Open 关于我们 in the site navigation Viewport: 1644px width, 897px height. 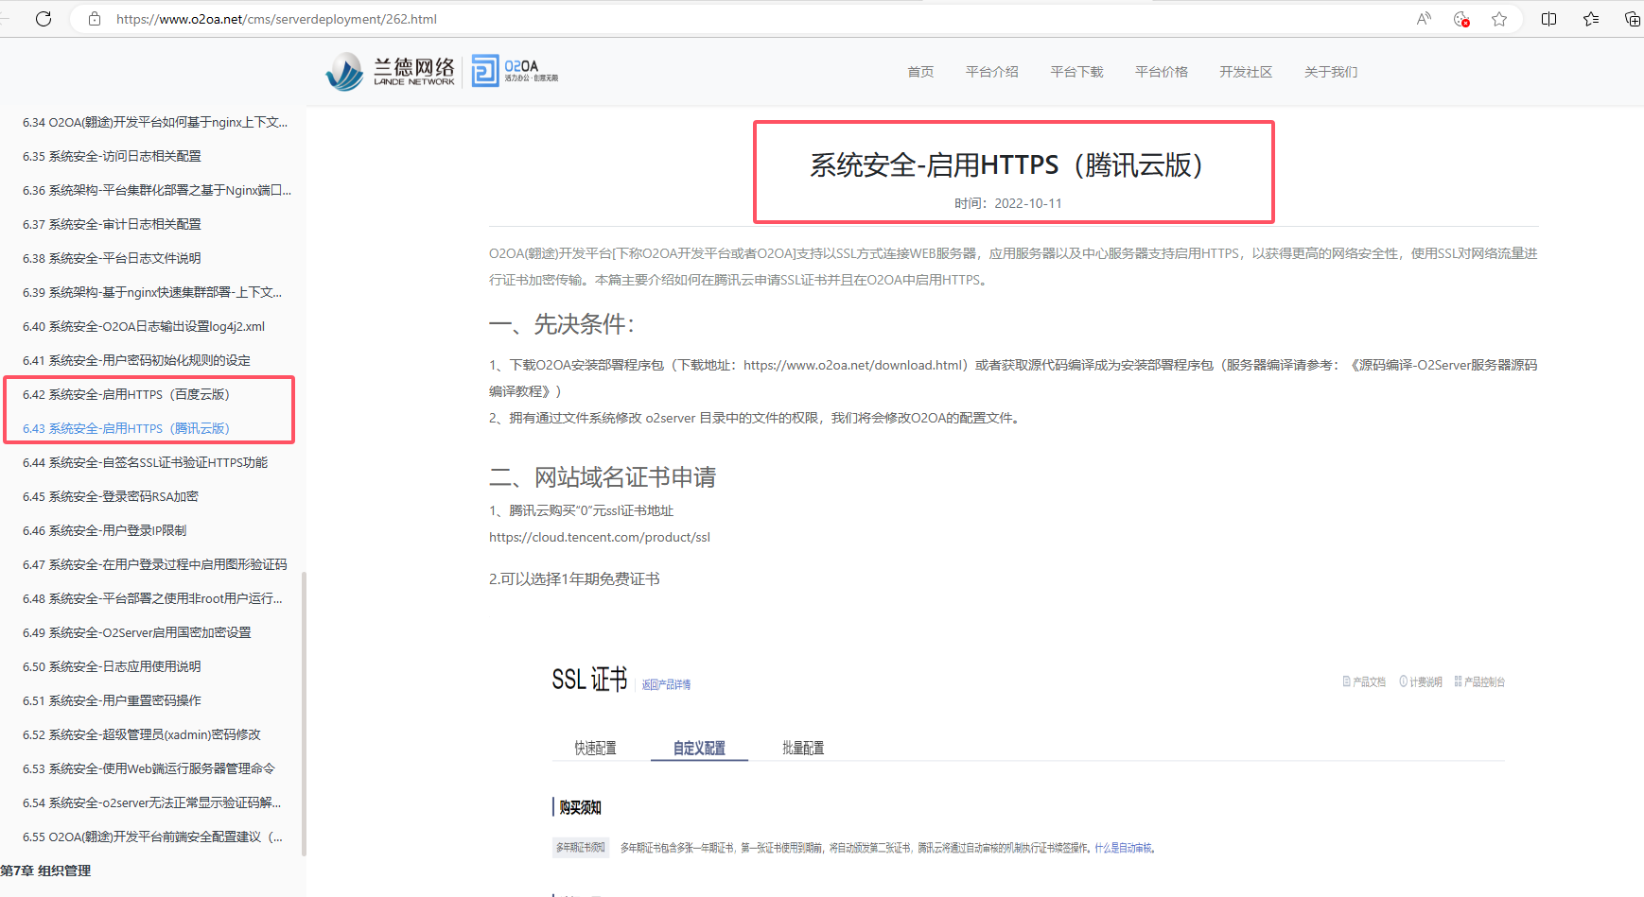[1331, 72]
